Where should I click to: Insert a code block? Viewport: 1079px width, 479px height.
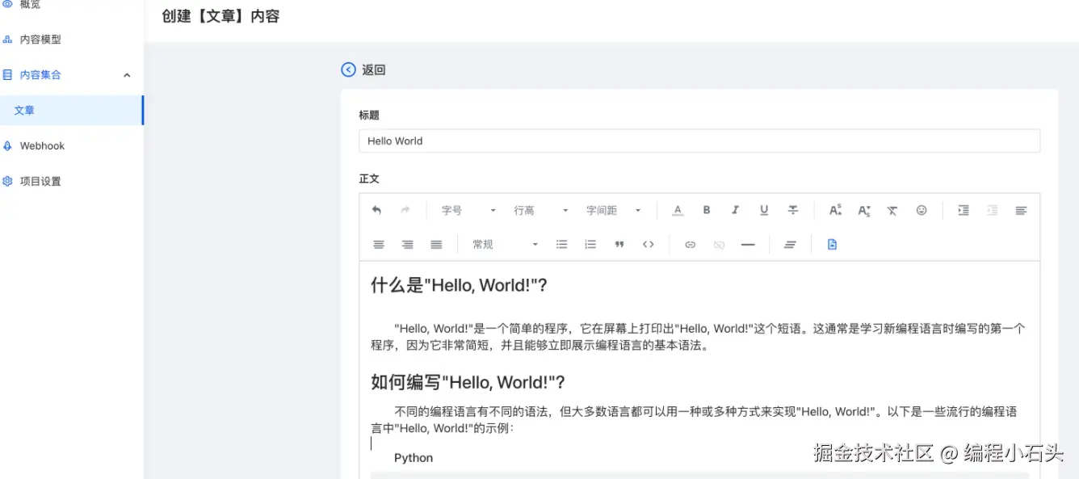pos(648,244)
